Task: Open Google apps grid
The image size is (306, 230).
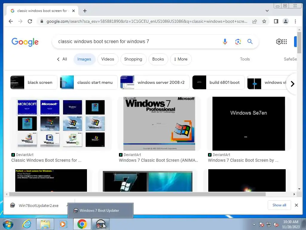Action: tap(285, 41)
